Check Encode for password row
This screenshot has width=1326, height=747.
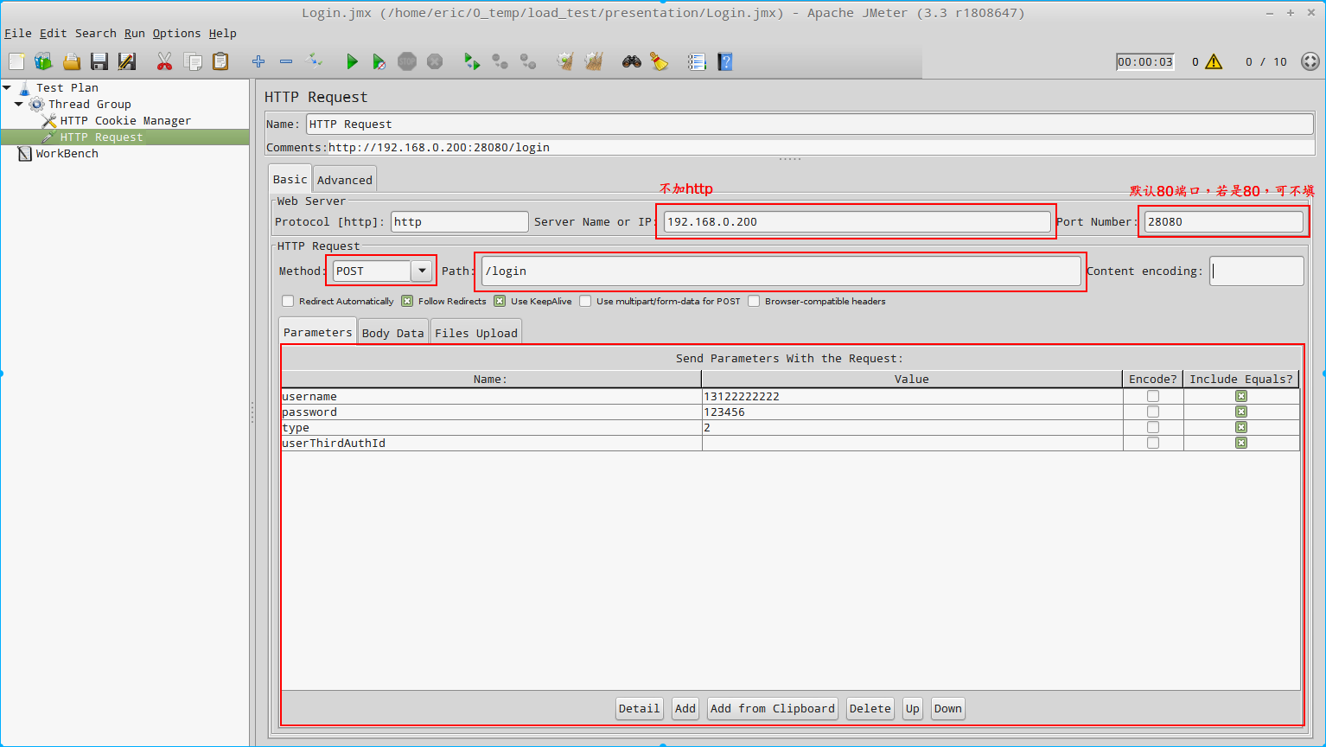(x=1152, y=412)
